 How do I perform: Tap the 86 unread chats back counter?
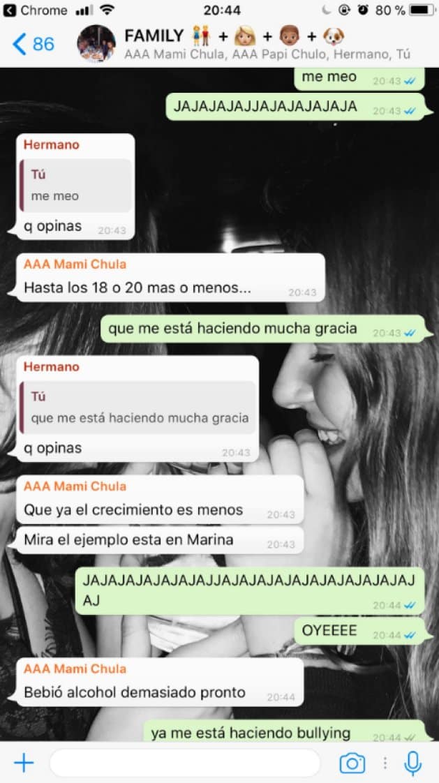[x=43, y=44]
